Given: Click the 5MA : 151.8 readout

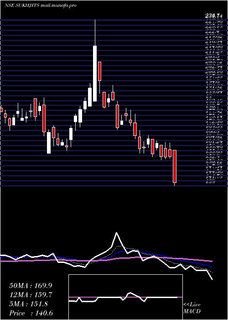Looking at the screenshot, I should tap(28, 304).
